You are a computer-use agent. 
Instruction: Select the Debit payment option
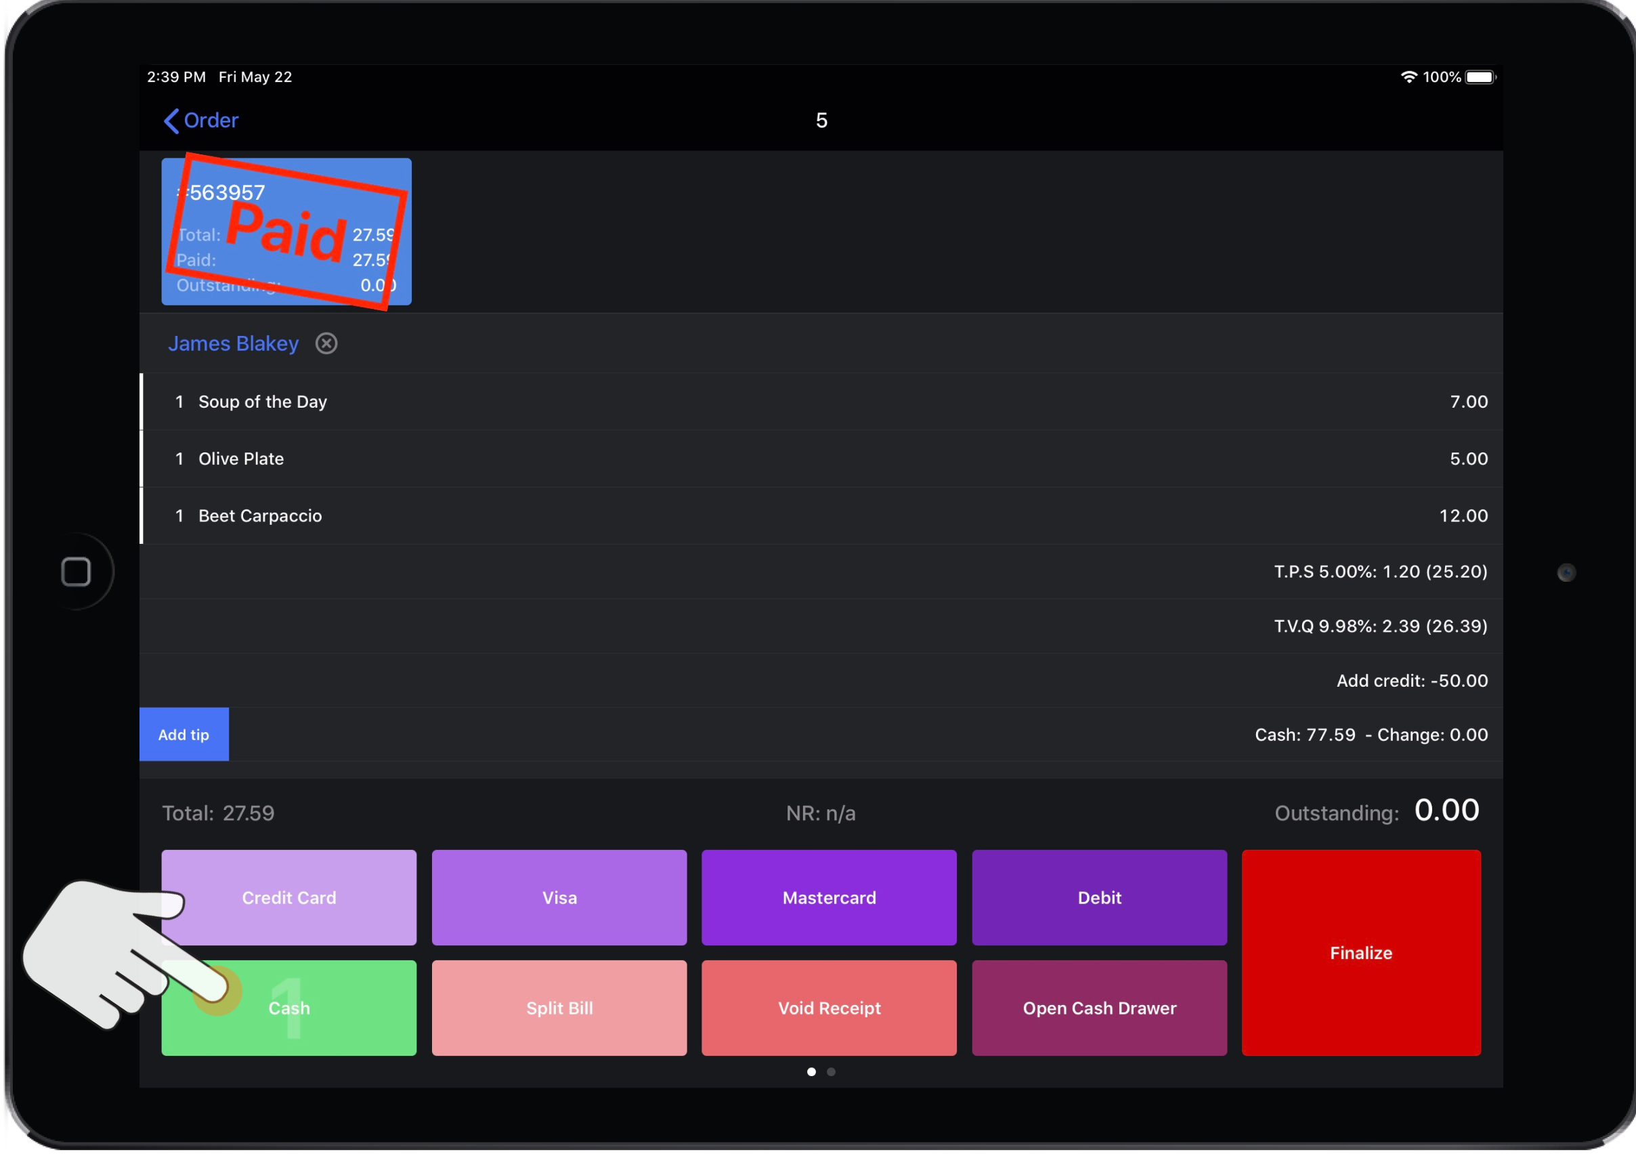[x=1098, y=897]
